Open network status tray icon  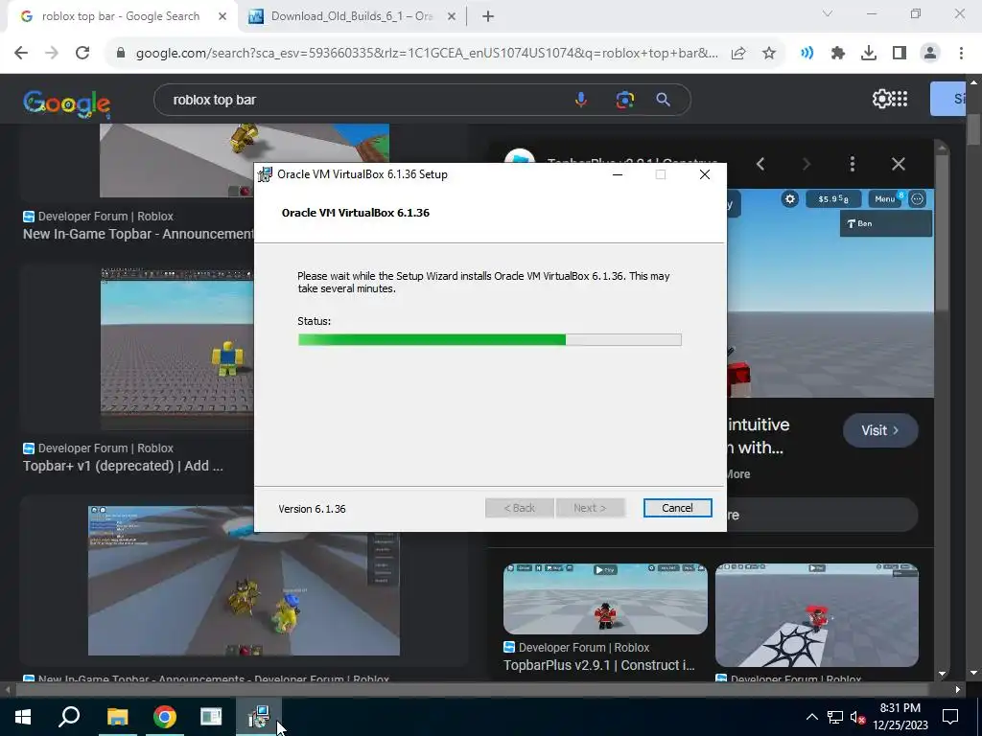point(835,717)
